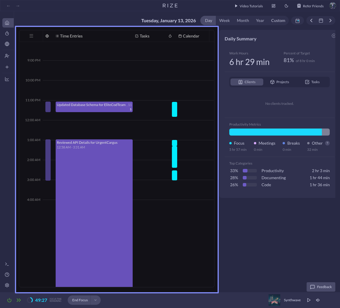Screen dimensions: 340x308
Task: Expand the End Focus dropdown arrow
Action: (x=95, y=300)
